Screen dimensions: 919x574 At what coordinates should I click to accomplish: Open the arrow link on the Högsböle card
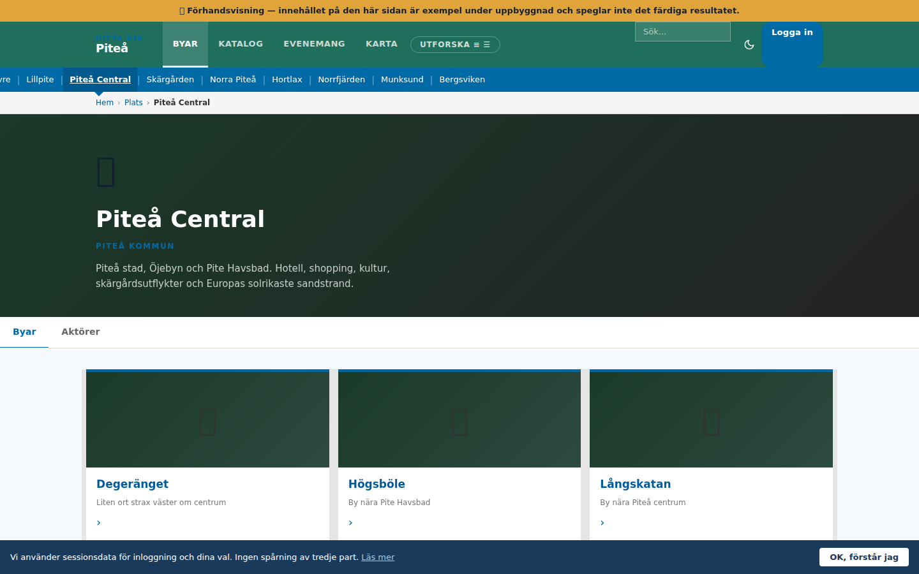click(x=351, y=522)
